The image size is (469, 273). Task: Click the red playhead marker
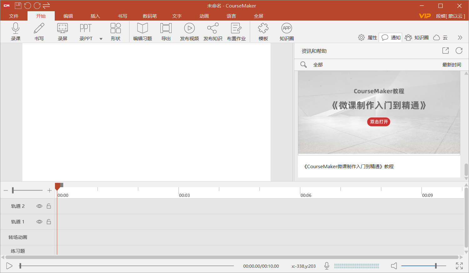click(x=58, y=186)
